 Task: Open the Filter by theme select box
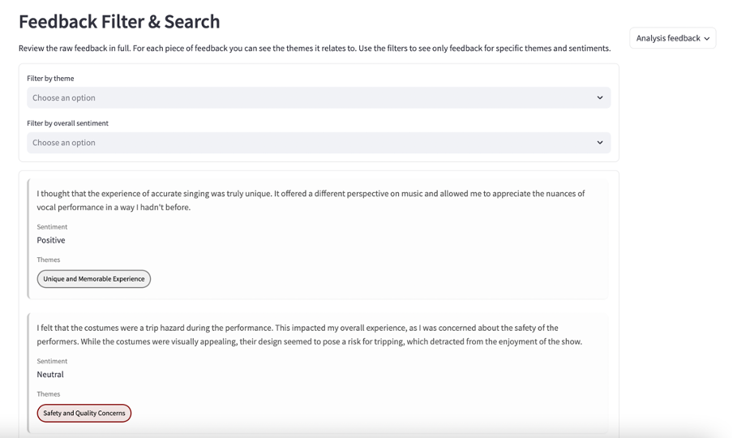(x=318, y=98)
